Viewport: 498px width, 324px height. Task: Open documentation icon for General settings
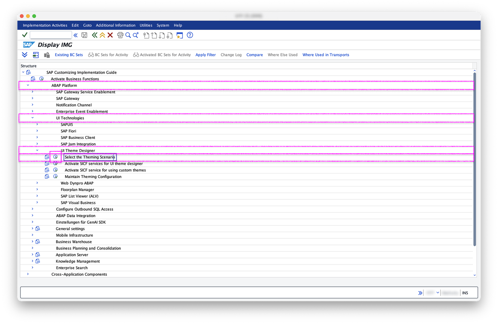(x=38, y=229)
